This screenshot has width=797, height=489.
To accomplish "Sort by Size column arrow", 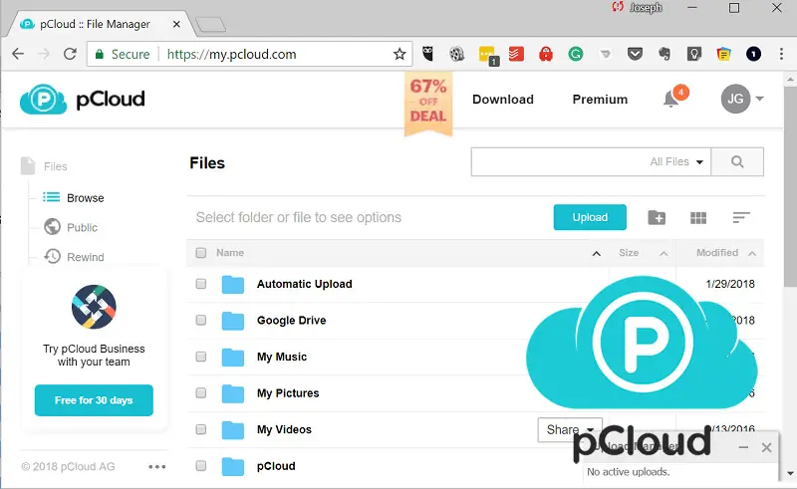I will pos(664,253).
